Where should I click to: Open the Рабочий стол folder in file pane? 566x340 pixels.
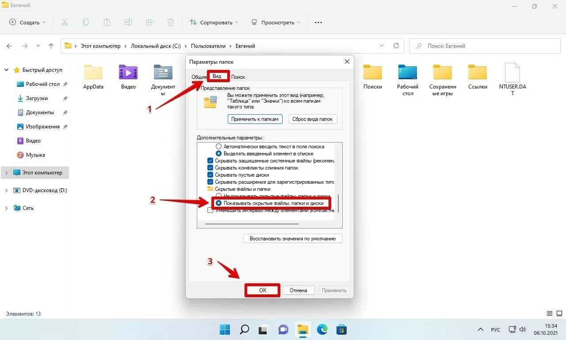(x=408, y=80)
